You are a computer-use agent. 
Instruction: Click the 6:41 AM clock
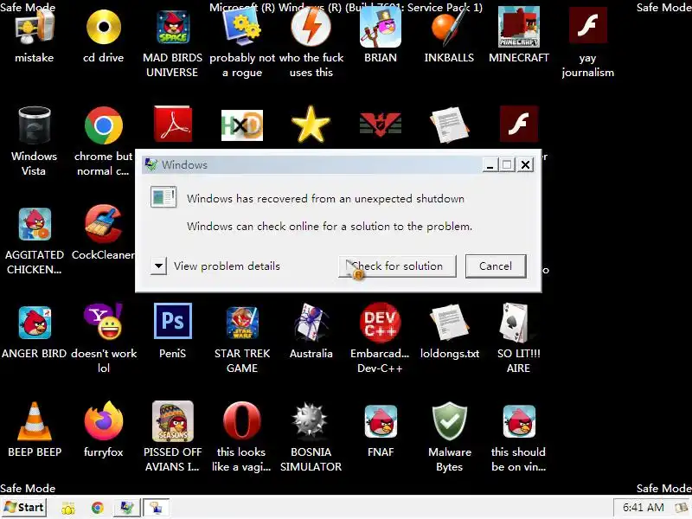pos(643,508)
